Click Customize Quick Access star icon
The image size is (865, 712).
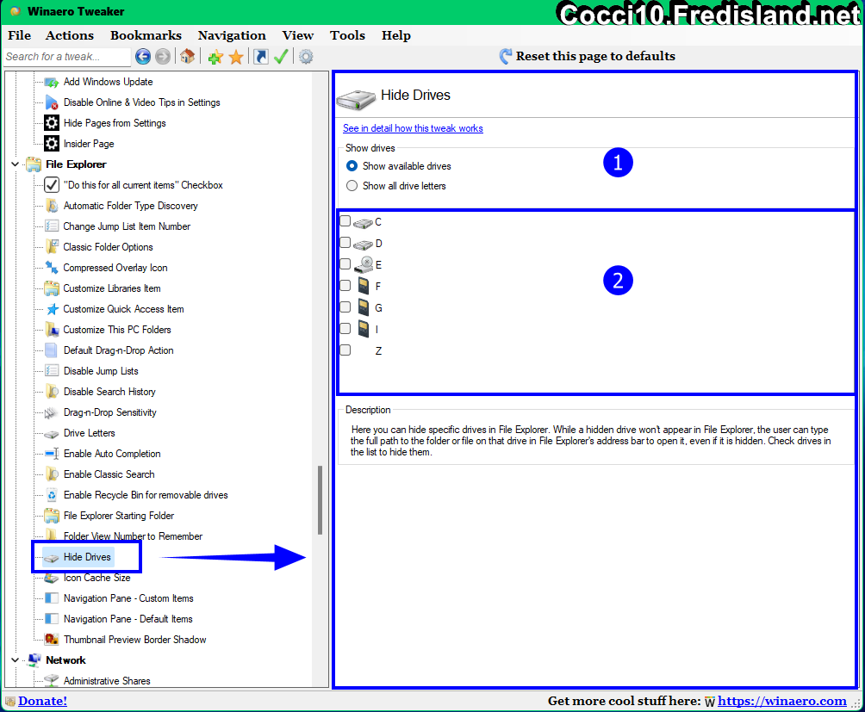(x=52, y=309)
